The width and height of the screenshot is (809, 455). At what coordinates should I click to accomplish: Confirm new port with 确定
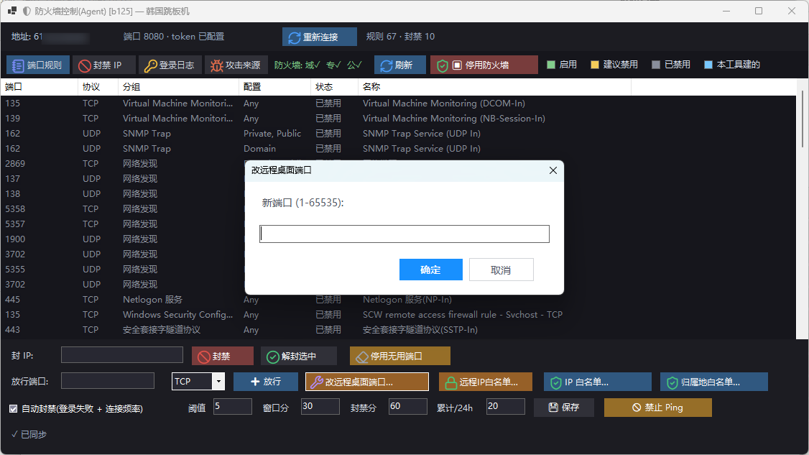(431, 270)
